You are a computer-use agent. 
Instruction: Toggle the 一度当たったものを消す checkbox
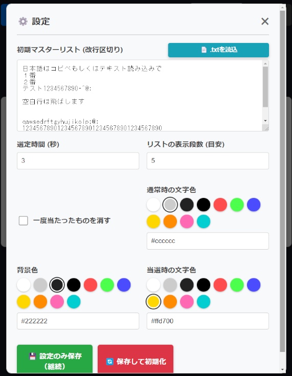point(23,220)
